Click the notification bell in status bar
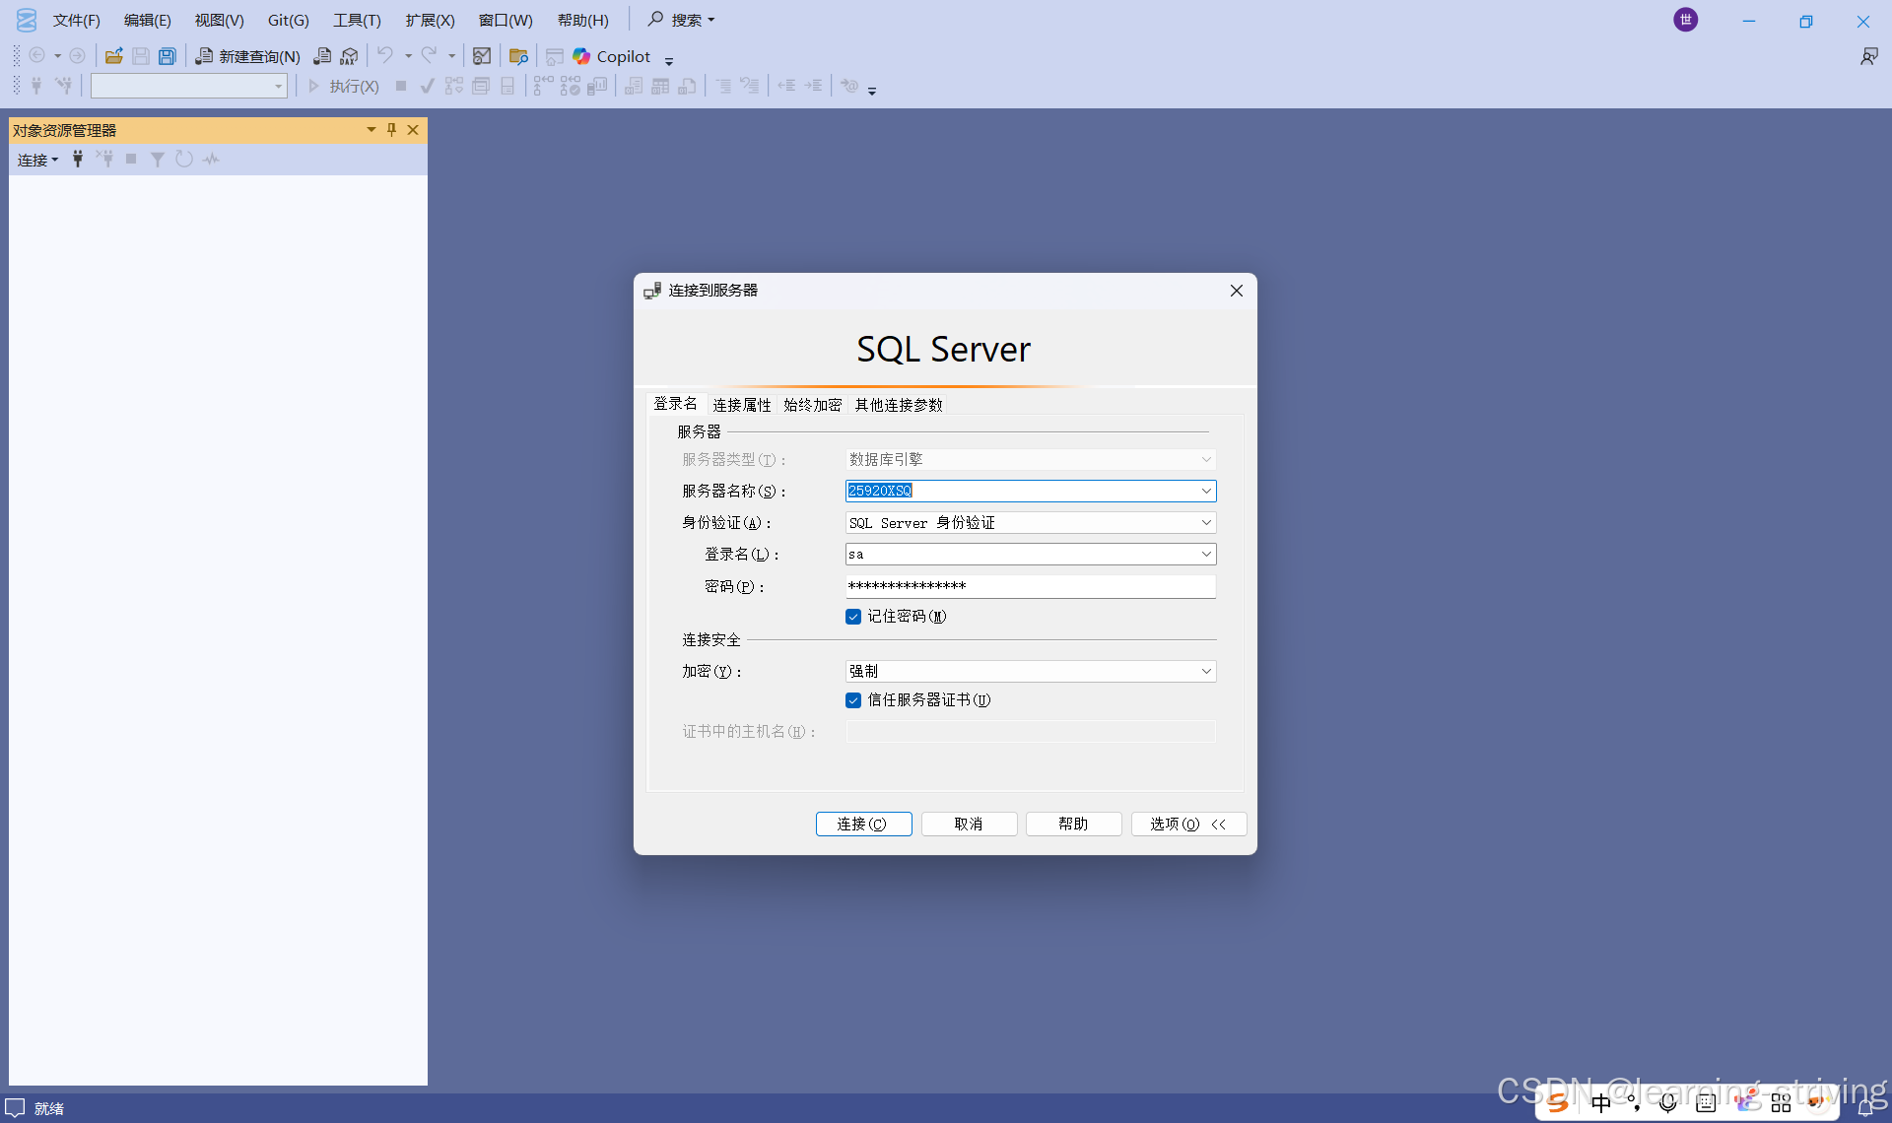The width and height of the screenshot is (1892, 1123). pyautogui.click(x=1865, y=1108)
